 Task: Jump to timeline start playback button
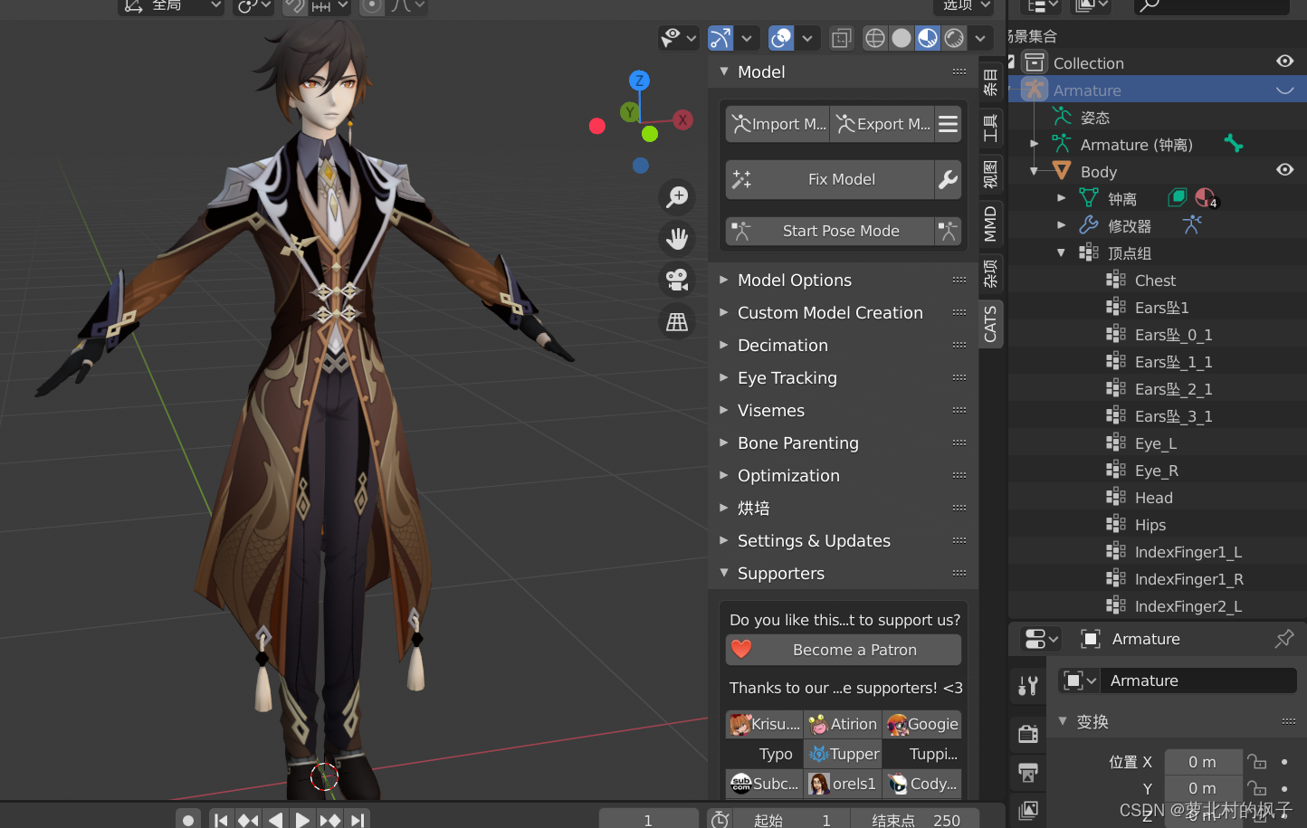(x=221, y=820)
